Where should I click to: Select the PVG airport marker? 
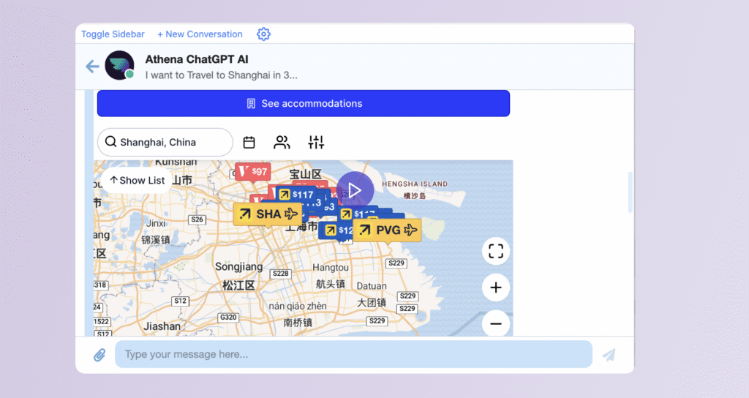(x=388, y=230)
